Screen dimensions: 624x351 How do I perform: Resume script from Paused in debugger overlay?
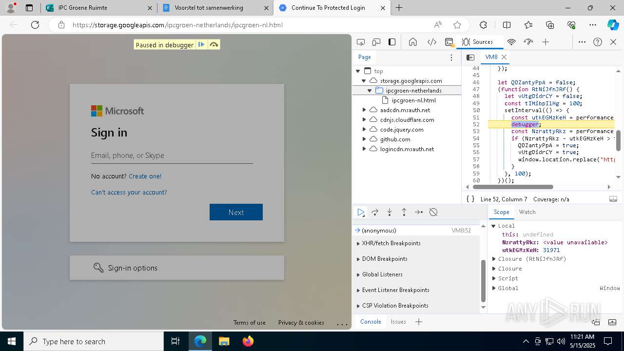(x=201, y=45)
